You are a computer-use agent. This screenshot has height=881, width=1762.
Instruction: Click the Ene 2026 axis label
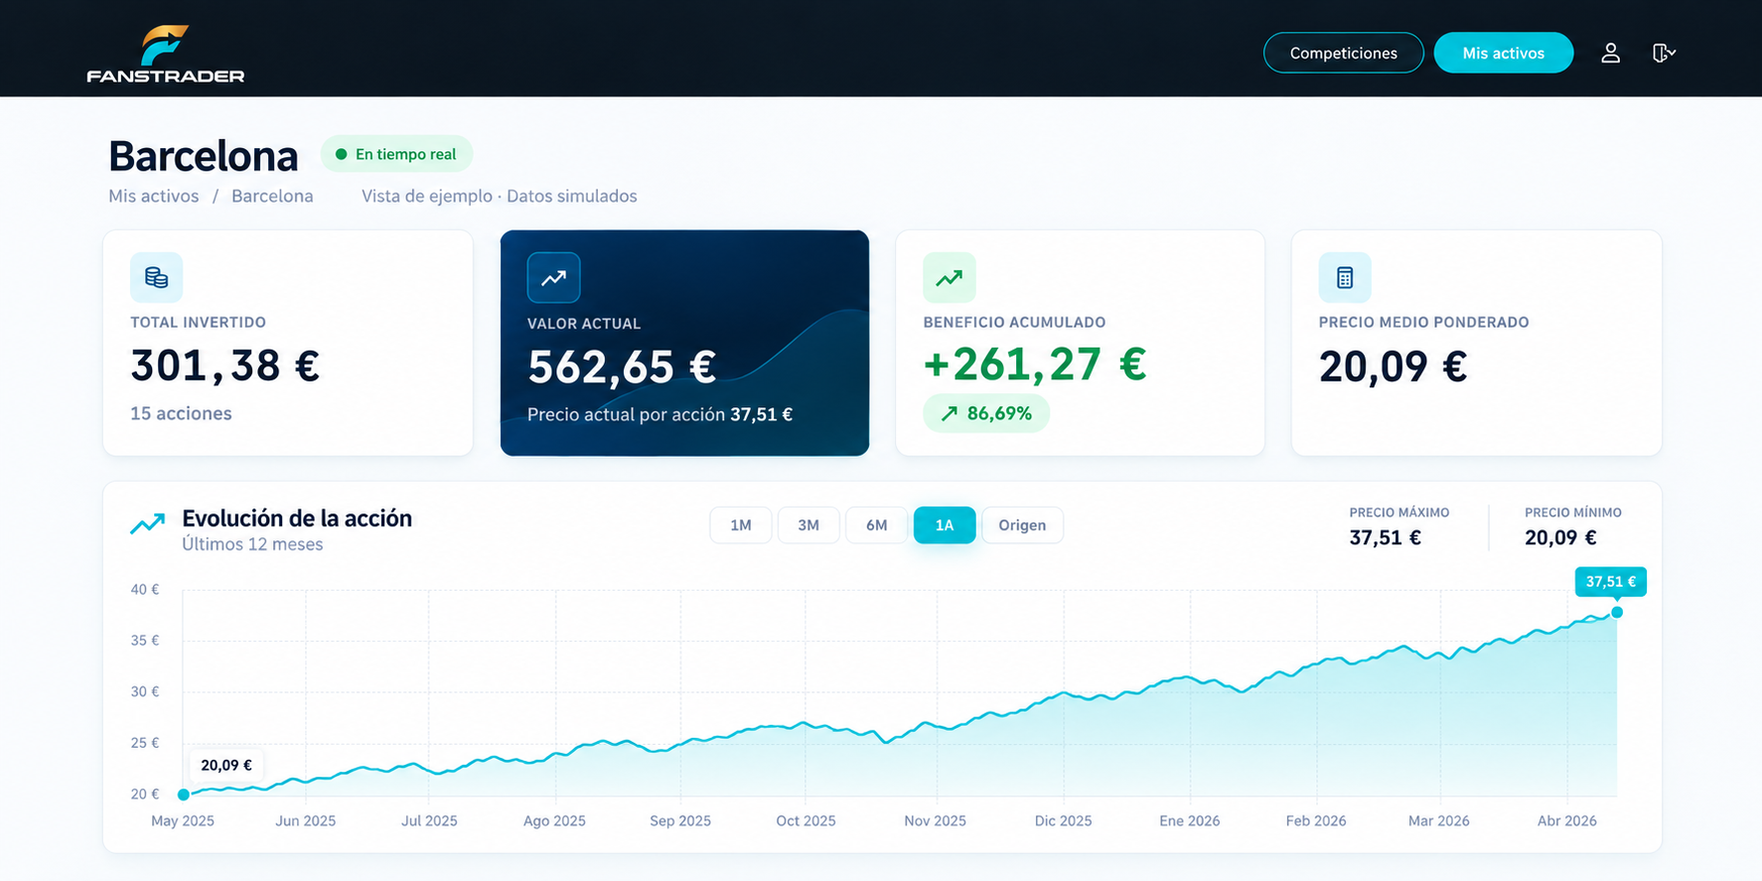pos(1189,820)
